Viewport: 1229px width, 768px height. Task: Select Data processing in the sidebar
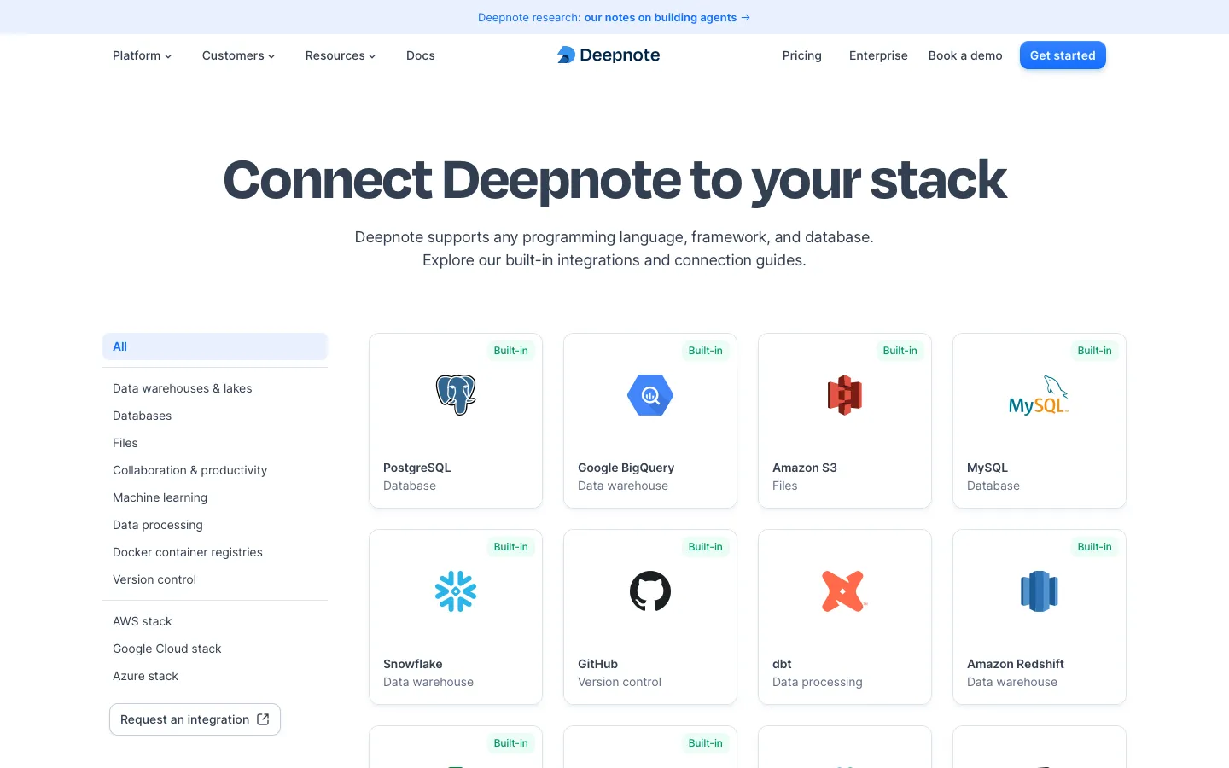[158, 525]
